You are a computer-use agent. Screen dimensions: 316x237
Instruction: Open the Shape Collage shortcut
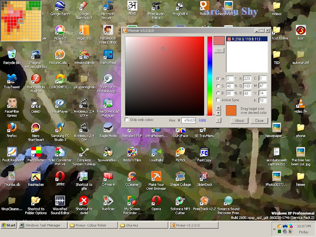(180, 179)
